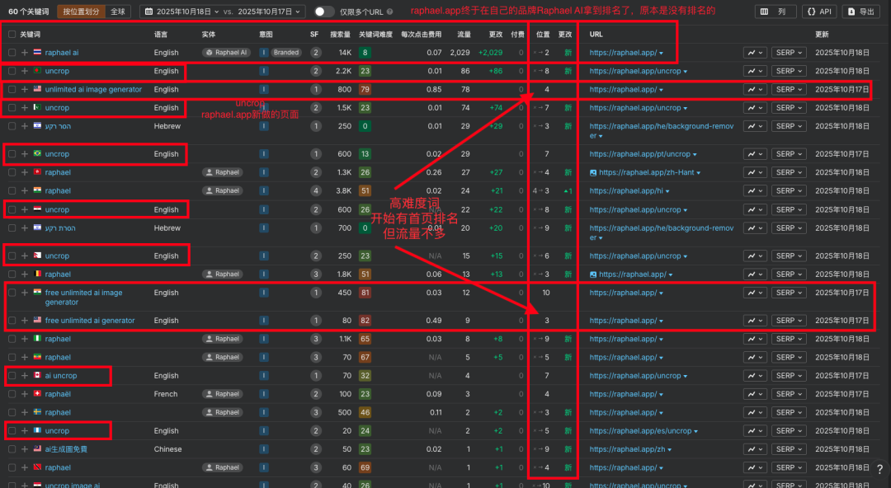Image resolution: width=891 pixels, height=488 pixels.
Task: Open SERP dropdown for "free unlimited ai image generator"
Action: [x=789, y=293]
